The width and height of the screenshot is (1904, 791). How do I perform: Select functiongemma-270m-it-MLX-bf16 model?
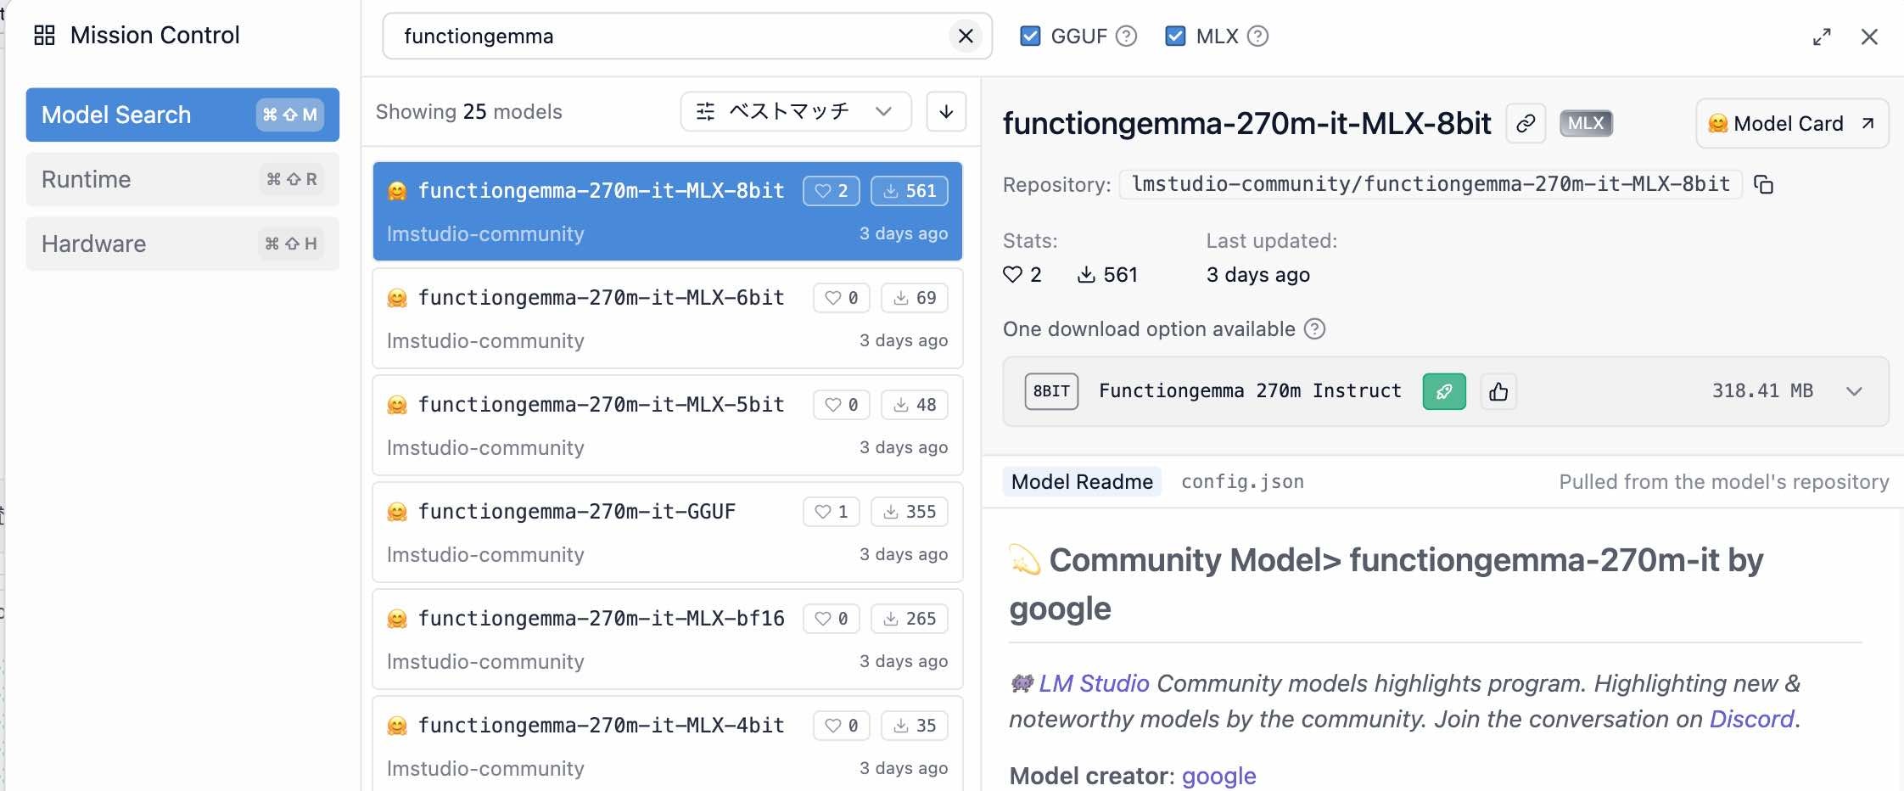point(668,639)
